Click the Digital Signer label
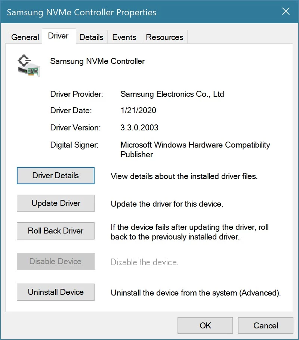 coord(74,145)
